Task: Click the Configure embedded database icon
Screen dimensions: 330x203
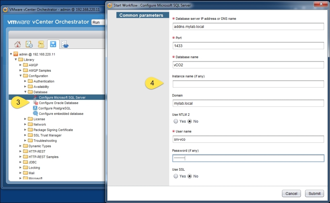Action: pyautogui.click(x=35, y=114)
